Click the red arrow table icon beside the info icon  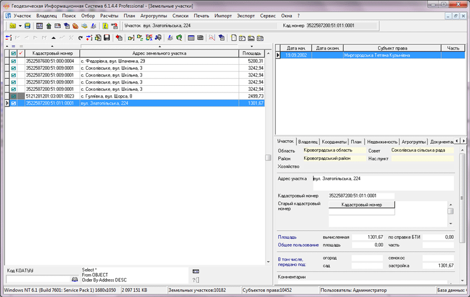coord(114,26)
